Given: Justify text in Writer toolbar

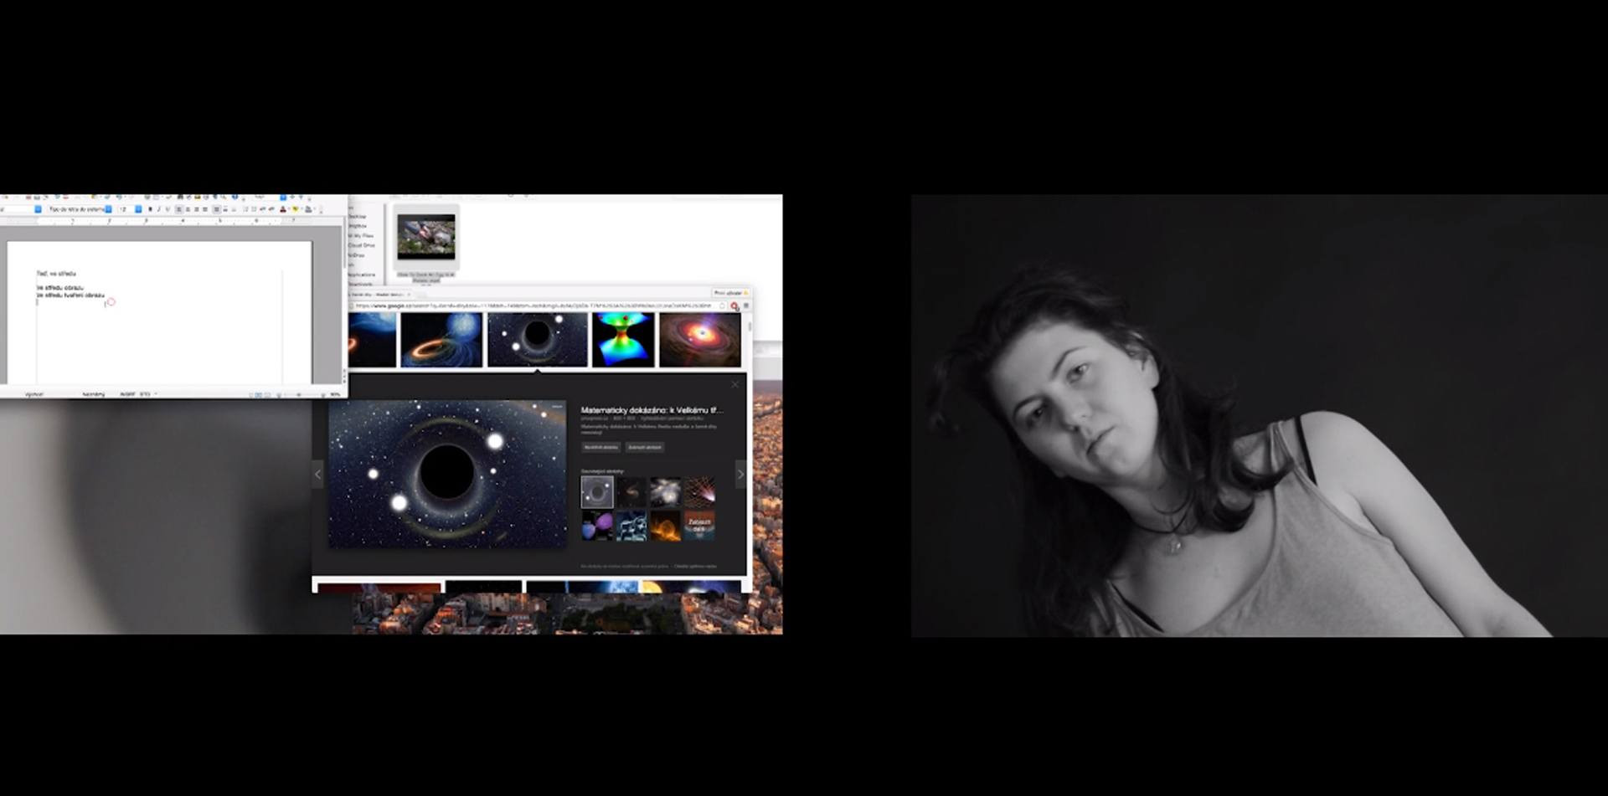Looking at the screenshot, I should coord(205,209).
